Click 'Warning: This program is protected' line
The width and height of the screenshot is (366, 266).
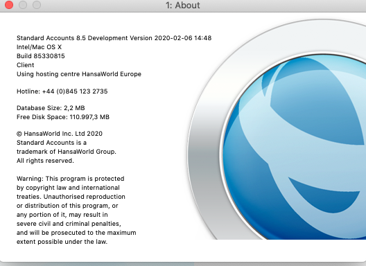pyautogui.click(x=70, y=179)
